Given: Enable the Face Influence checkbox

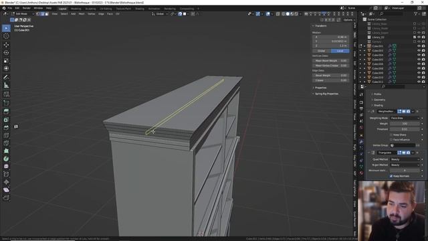Looking at the screenshot, I should click(x=391, y=140).
